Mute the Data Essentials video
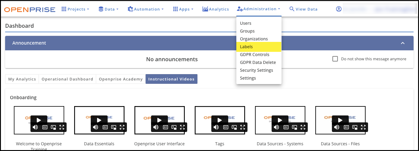This screenshot has height=151, width=419. pyautogui.click(x=96, y=127)
